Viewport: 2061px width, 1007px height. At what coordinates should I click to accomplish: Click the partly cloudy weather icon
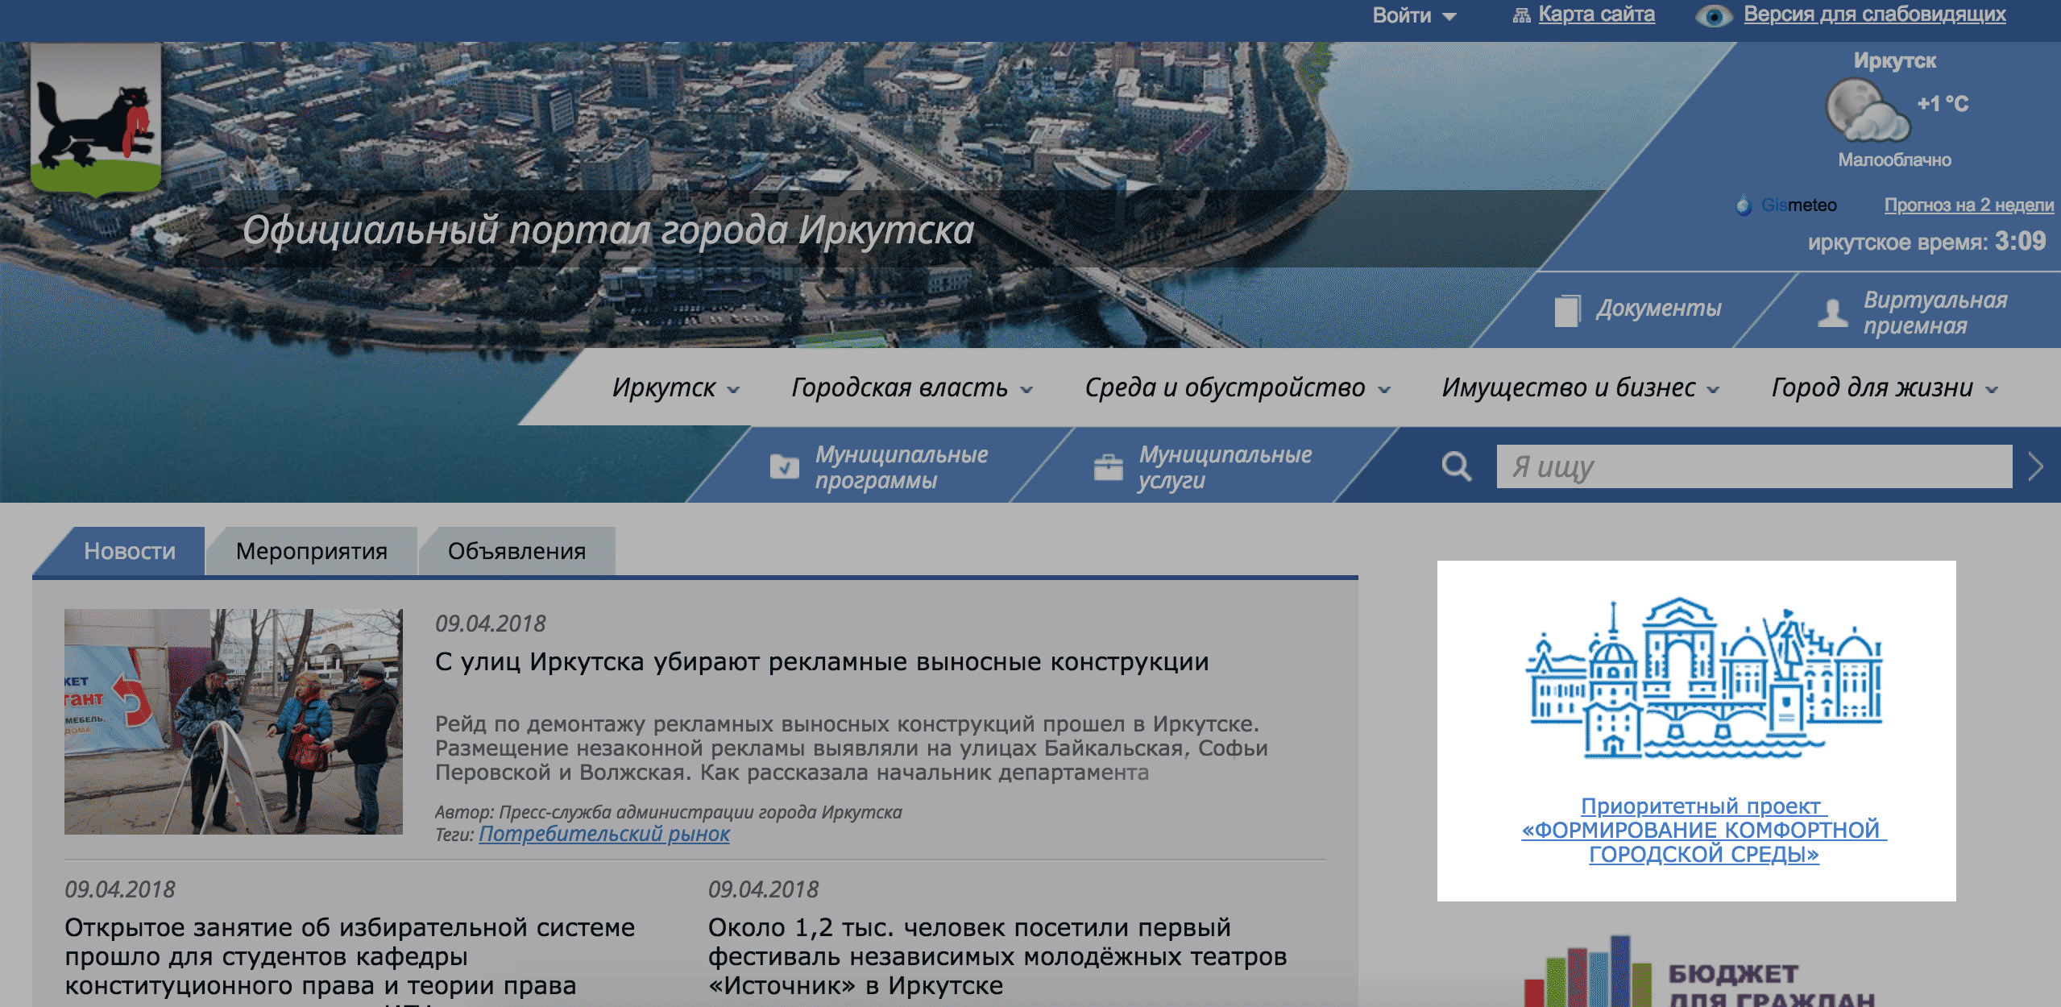coord(1866,110)
